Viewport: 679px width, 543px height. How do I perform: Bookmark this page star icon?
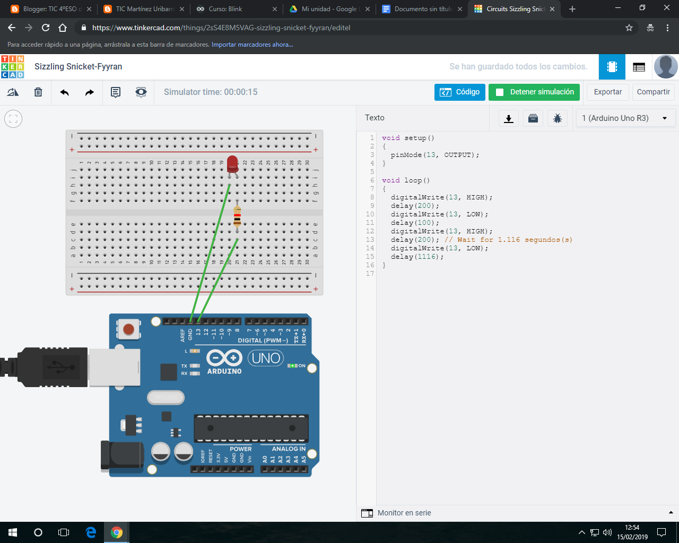629,28
